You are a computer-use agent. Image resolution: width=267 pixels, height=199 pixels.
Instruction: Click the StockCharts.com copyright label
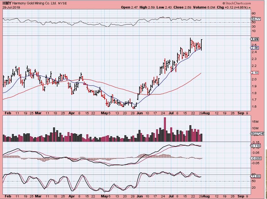237,3
